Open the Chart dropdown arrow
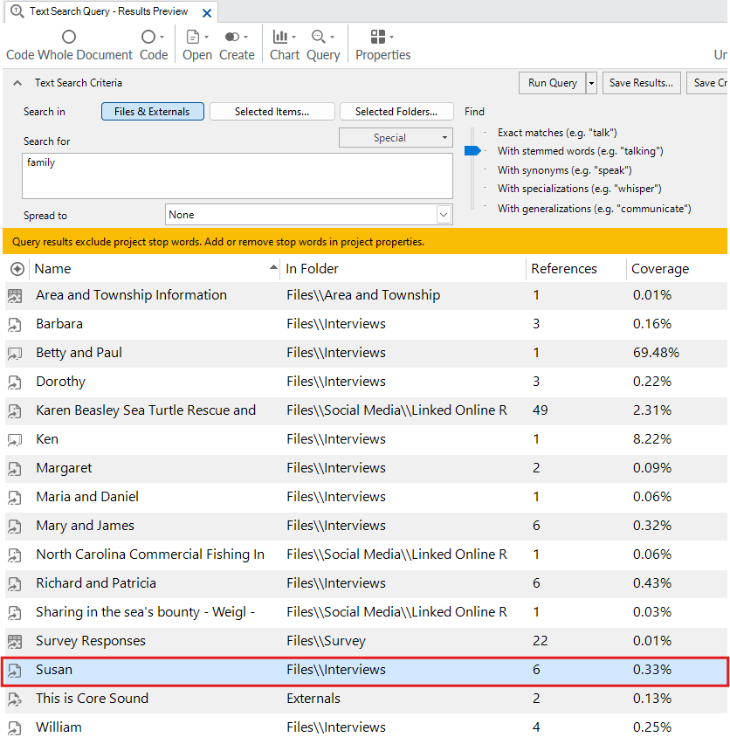This screenshot has height=744, width=730. [294, 37]
